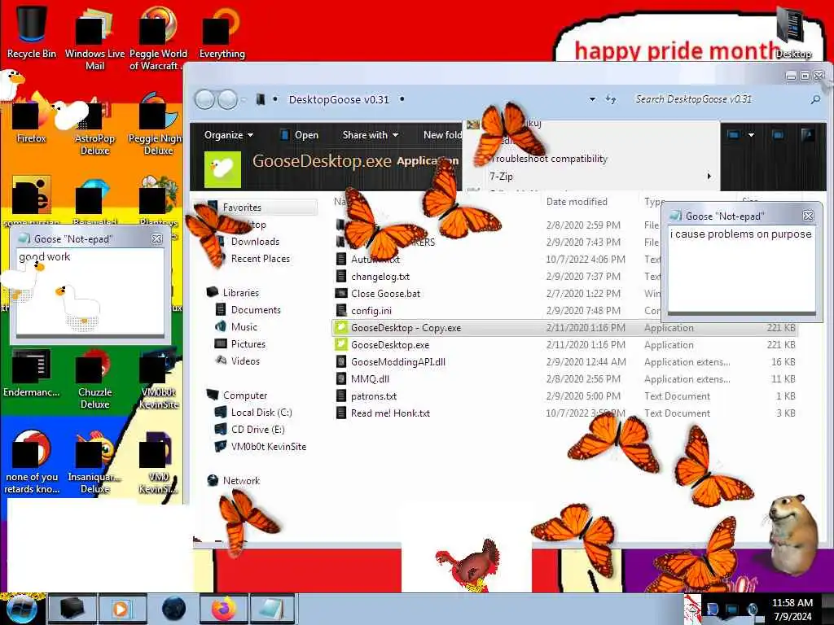Viewport: 834px width, 625px height.
Task: Open Insaniquarium Deluxe desktop shortcut
Action: click(x=94, y=463)
